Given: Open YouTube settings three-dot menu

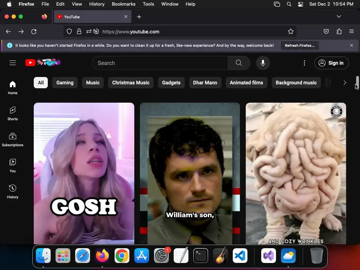Looking at the screenshot, I should (304, 63).
